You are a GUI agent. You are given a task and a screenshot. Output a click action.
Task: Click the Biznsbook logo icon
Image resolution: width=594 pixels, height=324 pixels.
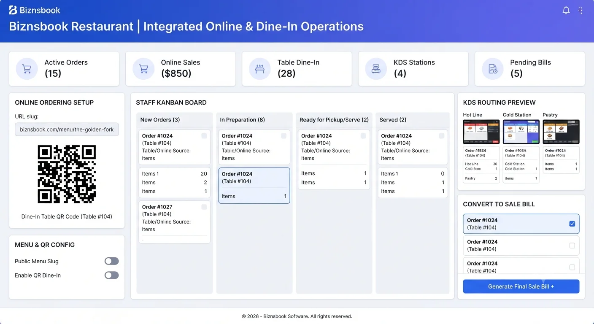(13, 10)
